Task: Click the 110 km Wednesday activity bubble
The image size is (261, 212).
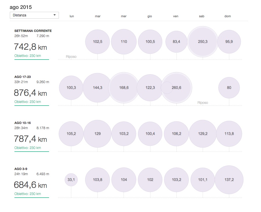Action: (x=124, y=41)
